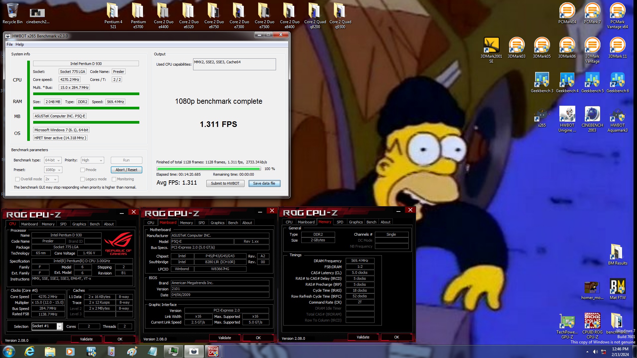Click the Used CPU capabilities text box

(x=234, y=64)
